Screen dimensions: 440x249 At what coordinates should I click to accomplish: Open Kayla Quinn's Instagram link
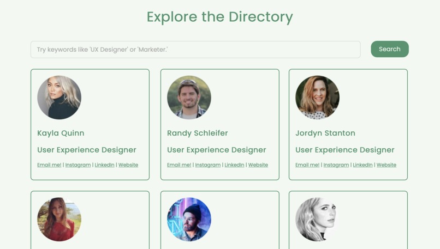[78, 165]
